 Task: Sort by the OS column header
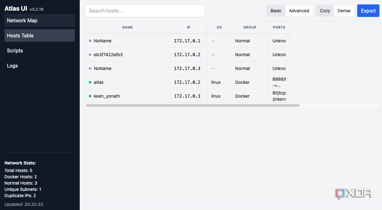pyautogui.click(x=219, y=27)
